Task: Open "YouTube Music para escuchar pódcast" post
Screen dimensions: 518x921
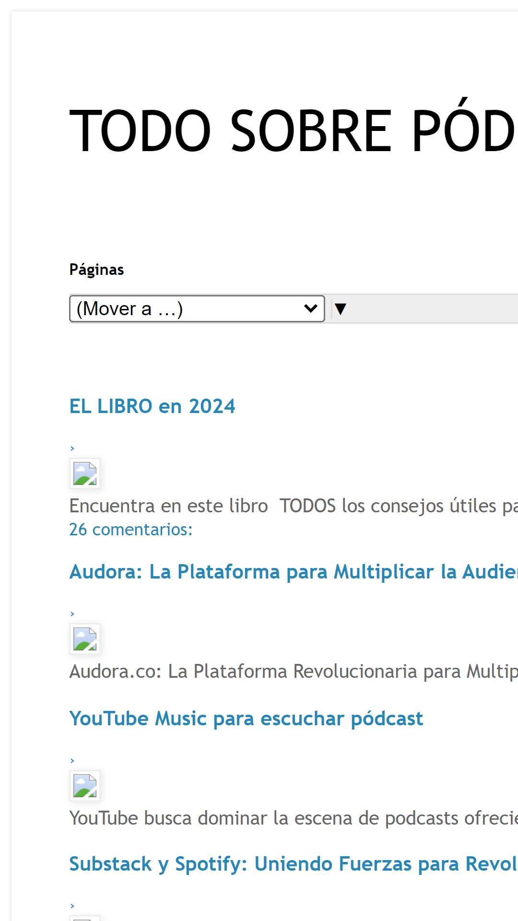Action: click(246, 719)
